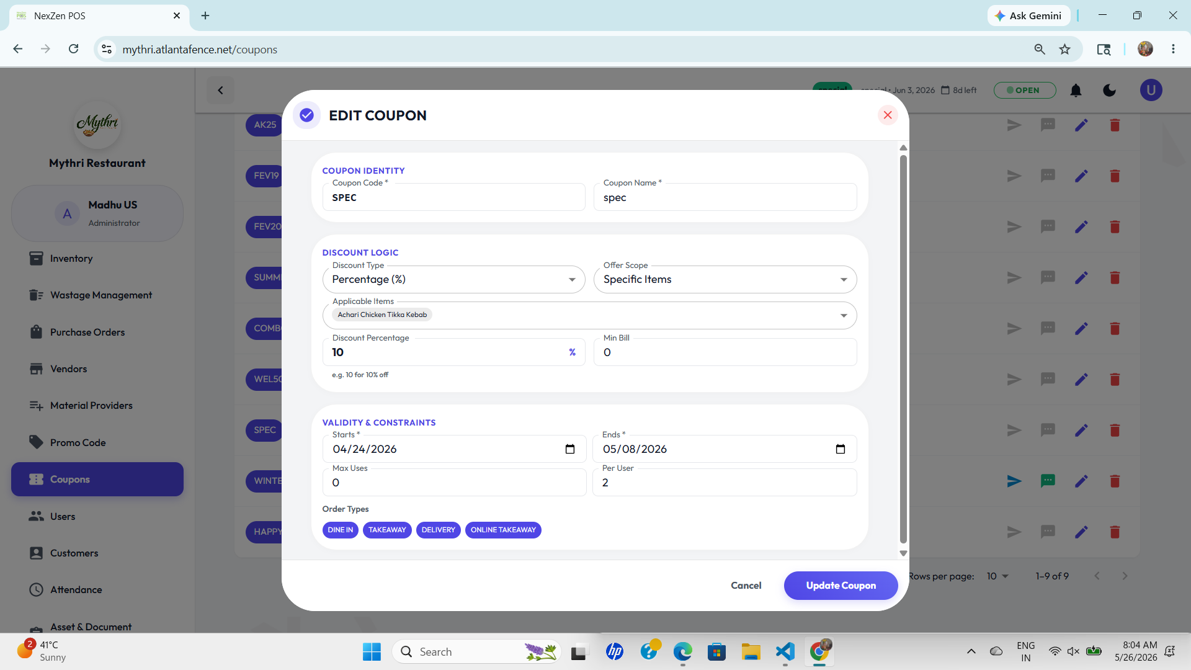The height and width of the screenshot is (670, 1191).
Task: Click the blue send icon in the WINTE row
Action: point(1014,481)
